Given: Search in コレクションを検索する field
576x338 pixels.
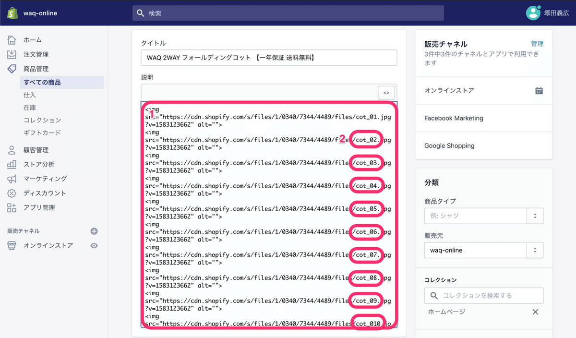Looking at the screenshot, I should coord(484,296).
